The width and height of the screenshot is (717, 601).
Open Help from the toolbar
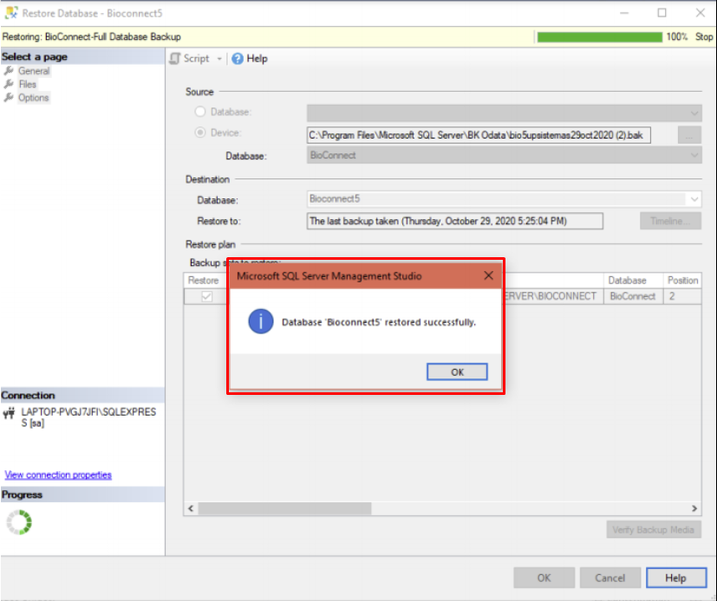click(250, 59)
